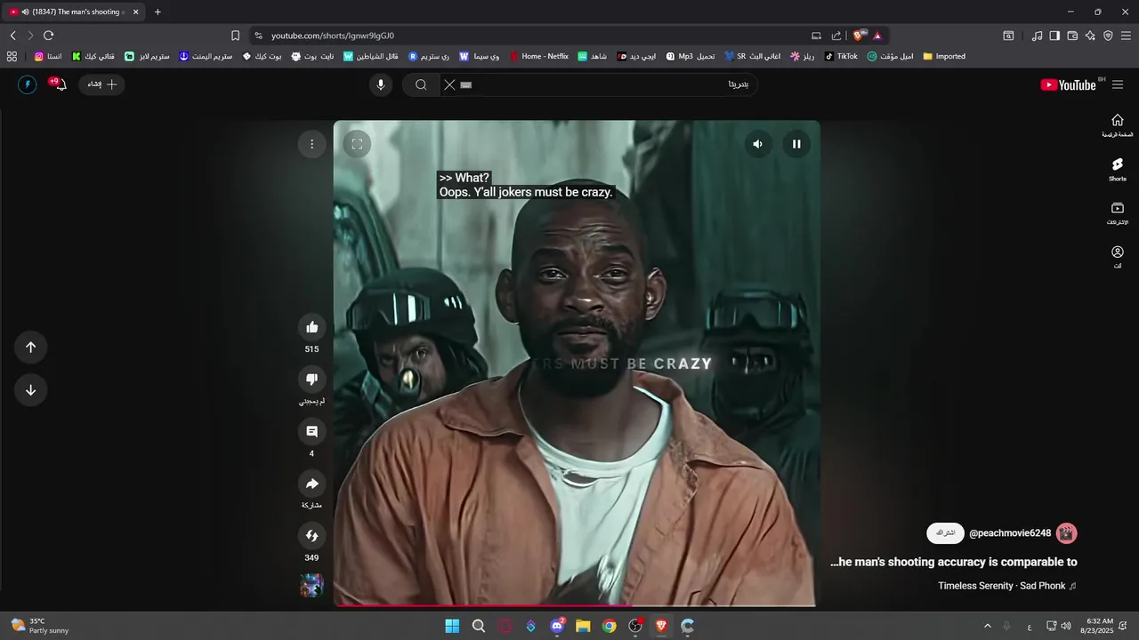1139x640 pixels.
Task: Open the short's title text
Action: 954,562
